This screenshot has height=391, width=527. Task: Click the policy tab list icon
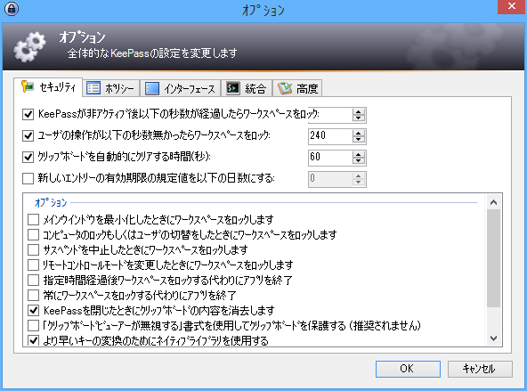[x=93, y=88]
